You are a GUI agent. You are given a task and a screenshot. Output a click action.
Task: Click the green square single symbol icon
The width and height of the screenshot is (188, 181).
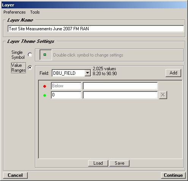point(45,55)
